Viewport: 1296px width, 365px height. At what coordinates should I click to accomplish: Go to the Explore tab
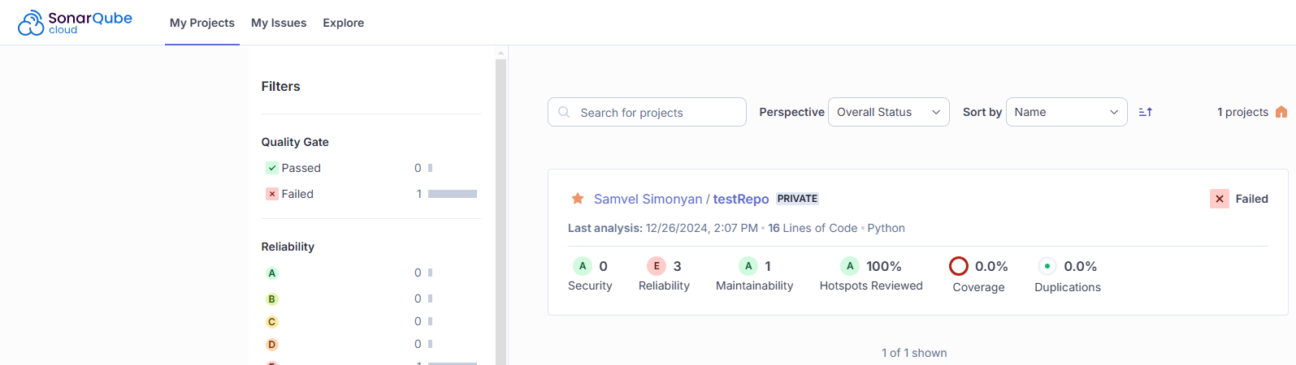point(344,23)
